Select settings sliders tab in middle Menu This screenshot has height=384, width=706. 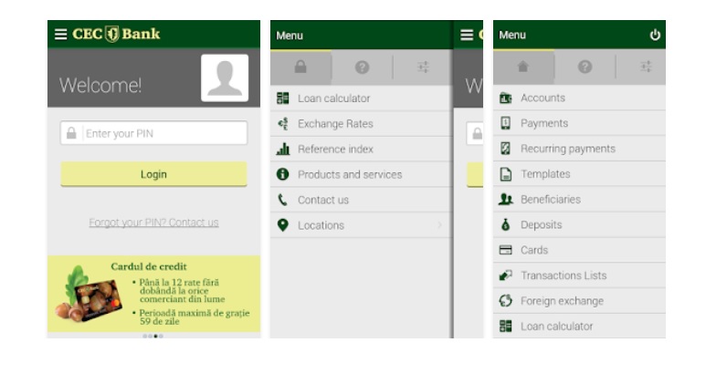coord(423,67)
